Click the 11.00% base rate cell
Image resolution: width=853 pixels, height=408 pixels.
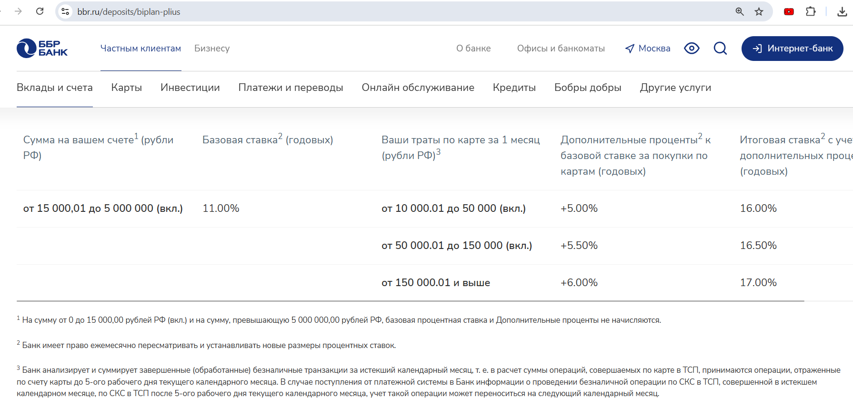click(x=221, y=209)
